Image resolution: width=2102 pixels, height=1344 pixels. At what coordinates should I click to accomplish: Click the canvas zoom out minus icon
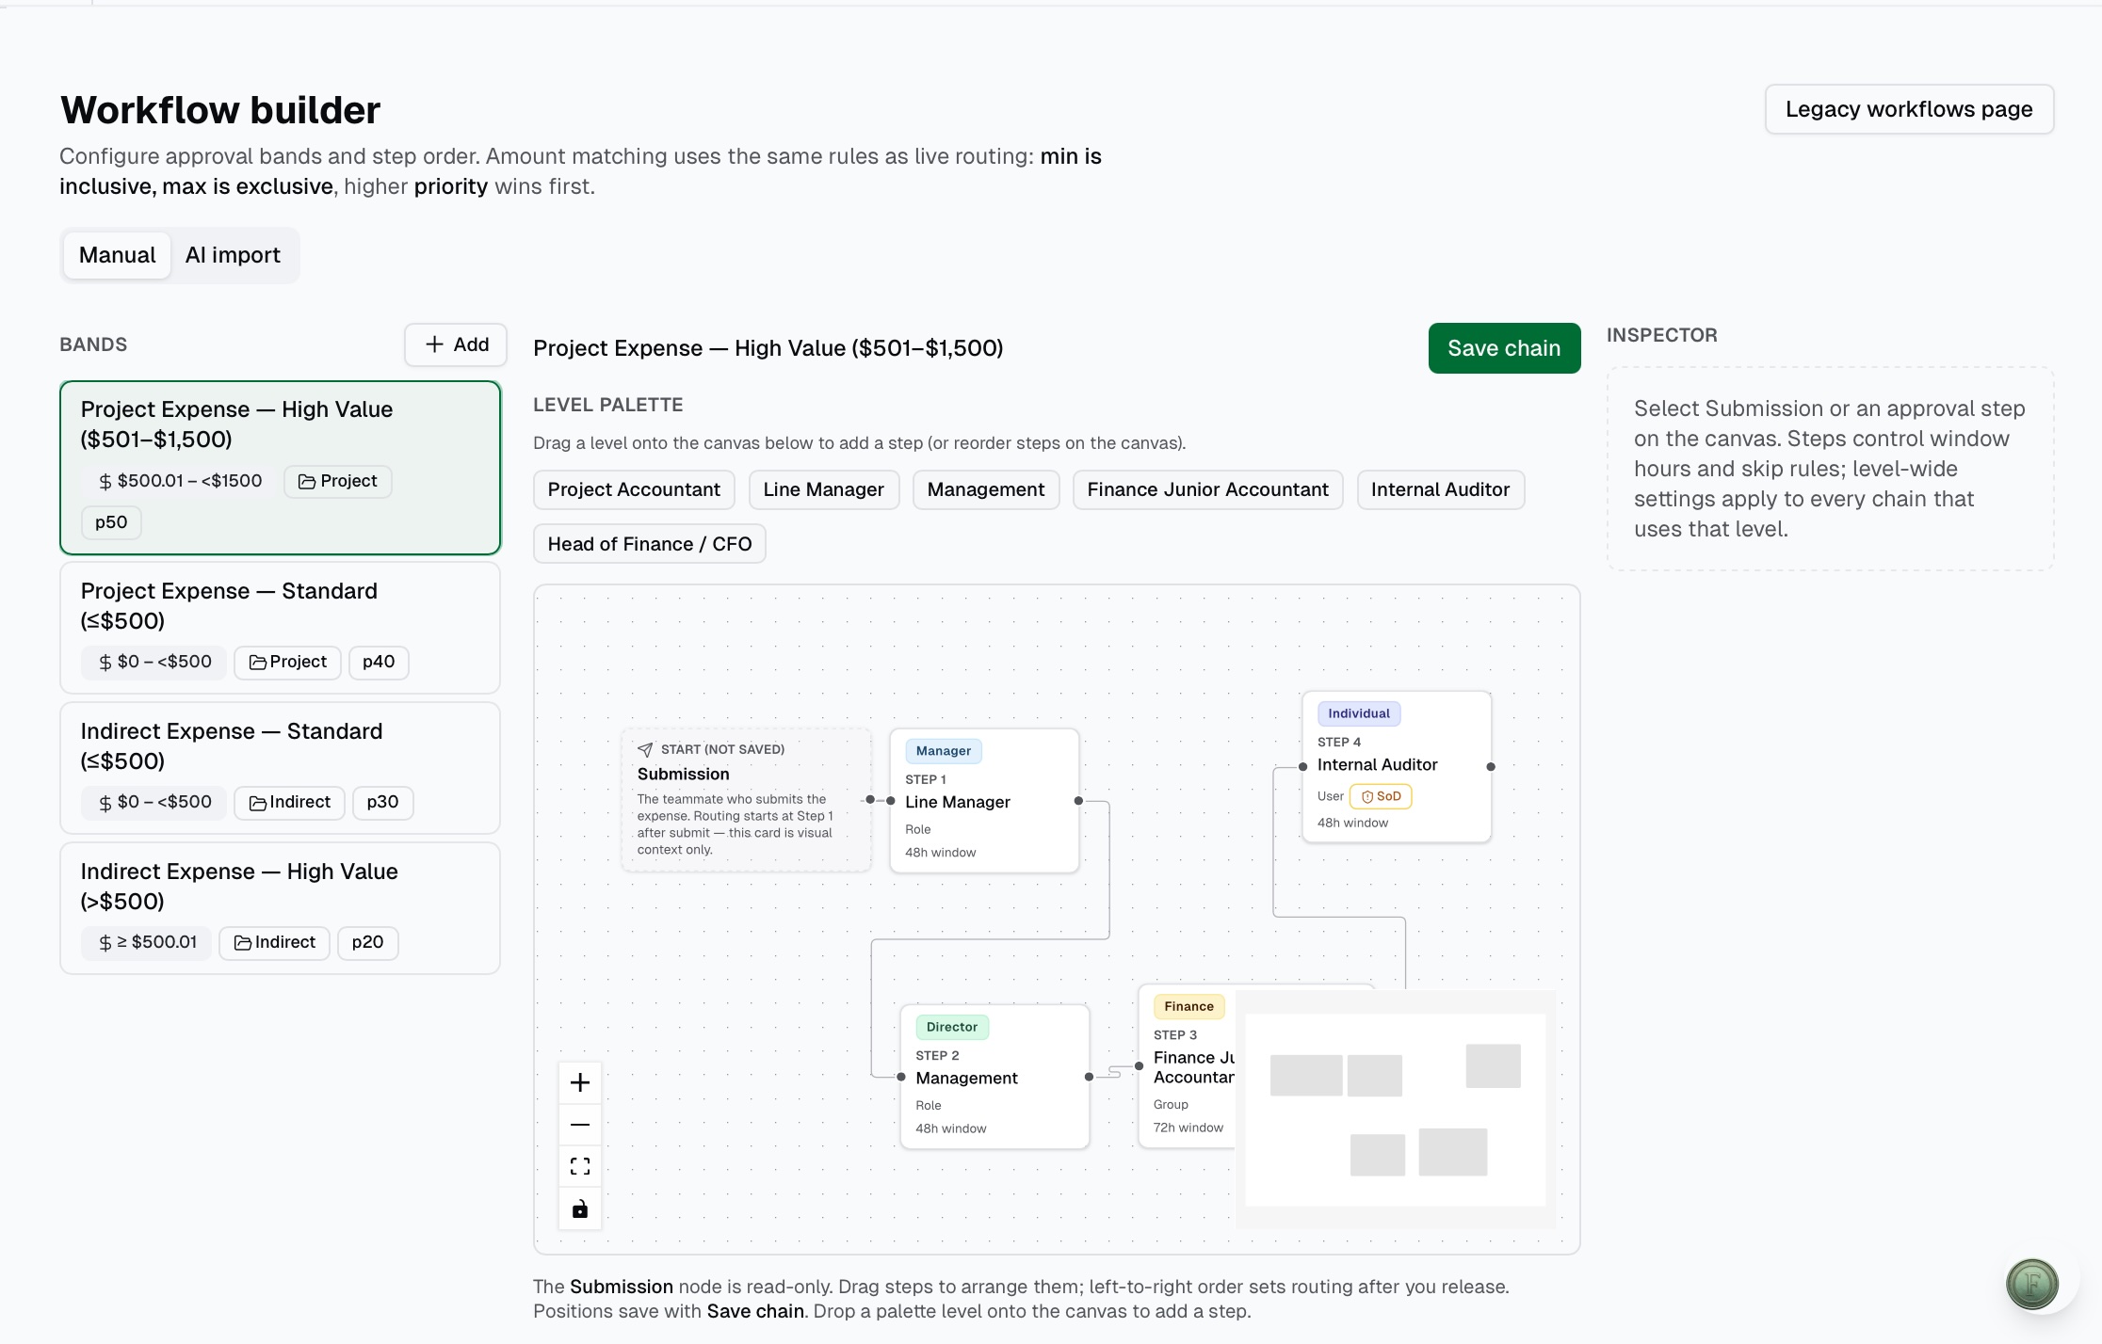point(580,1125)
